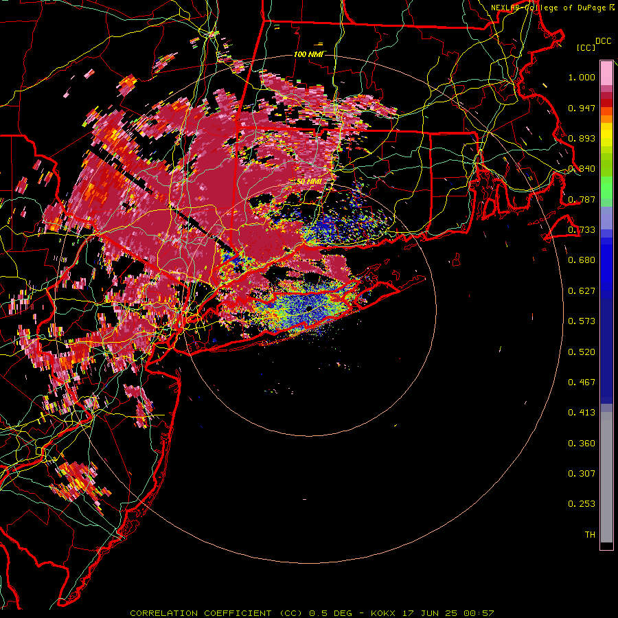
Task: Click the 0.733 scale value
Action: pyautogui.click(x=582, y=230)
